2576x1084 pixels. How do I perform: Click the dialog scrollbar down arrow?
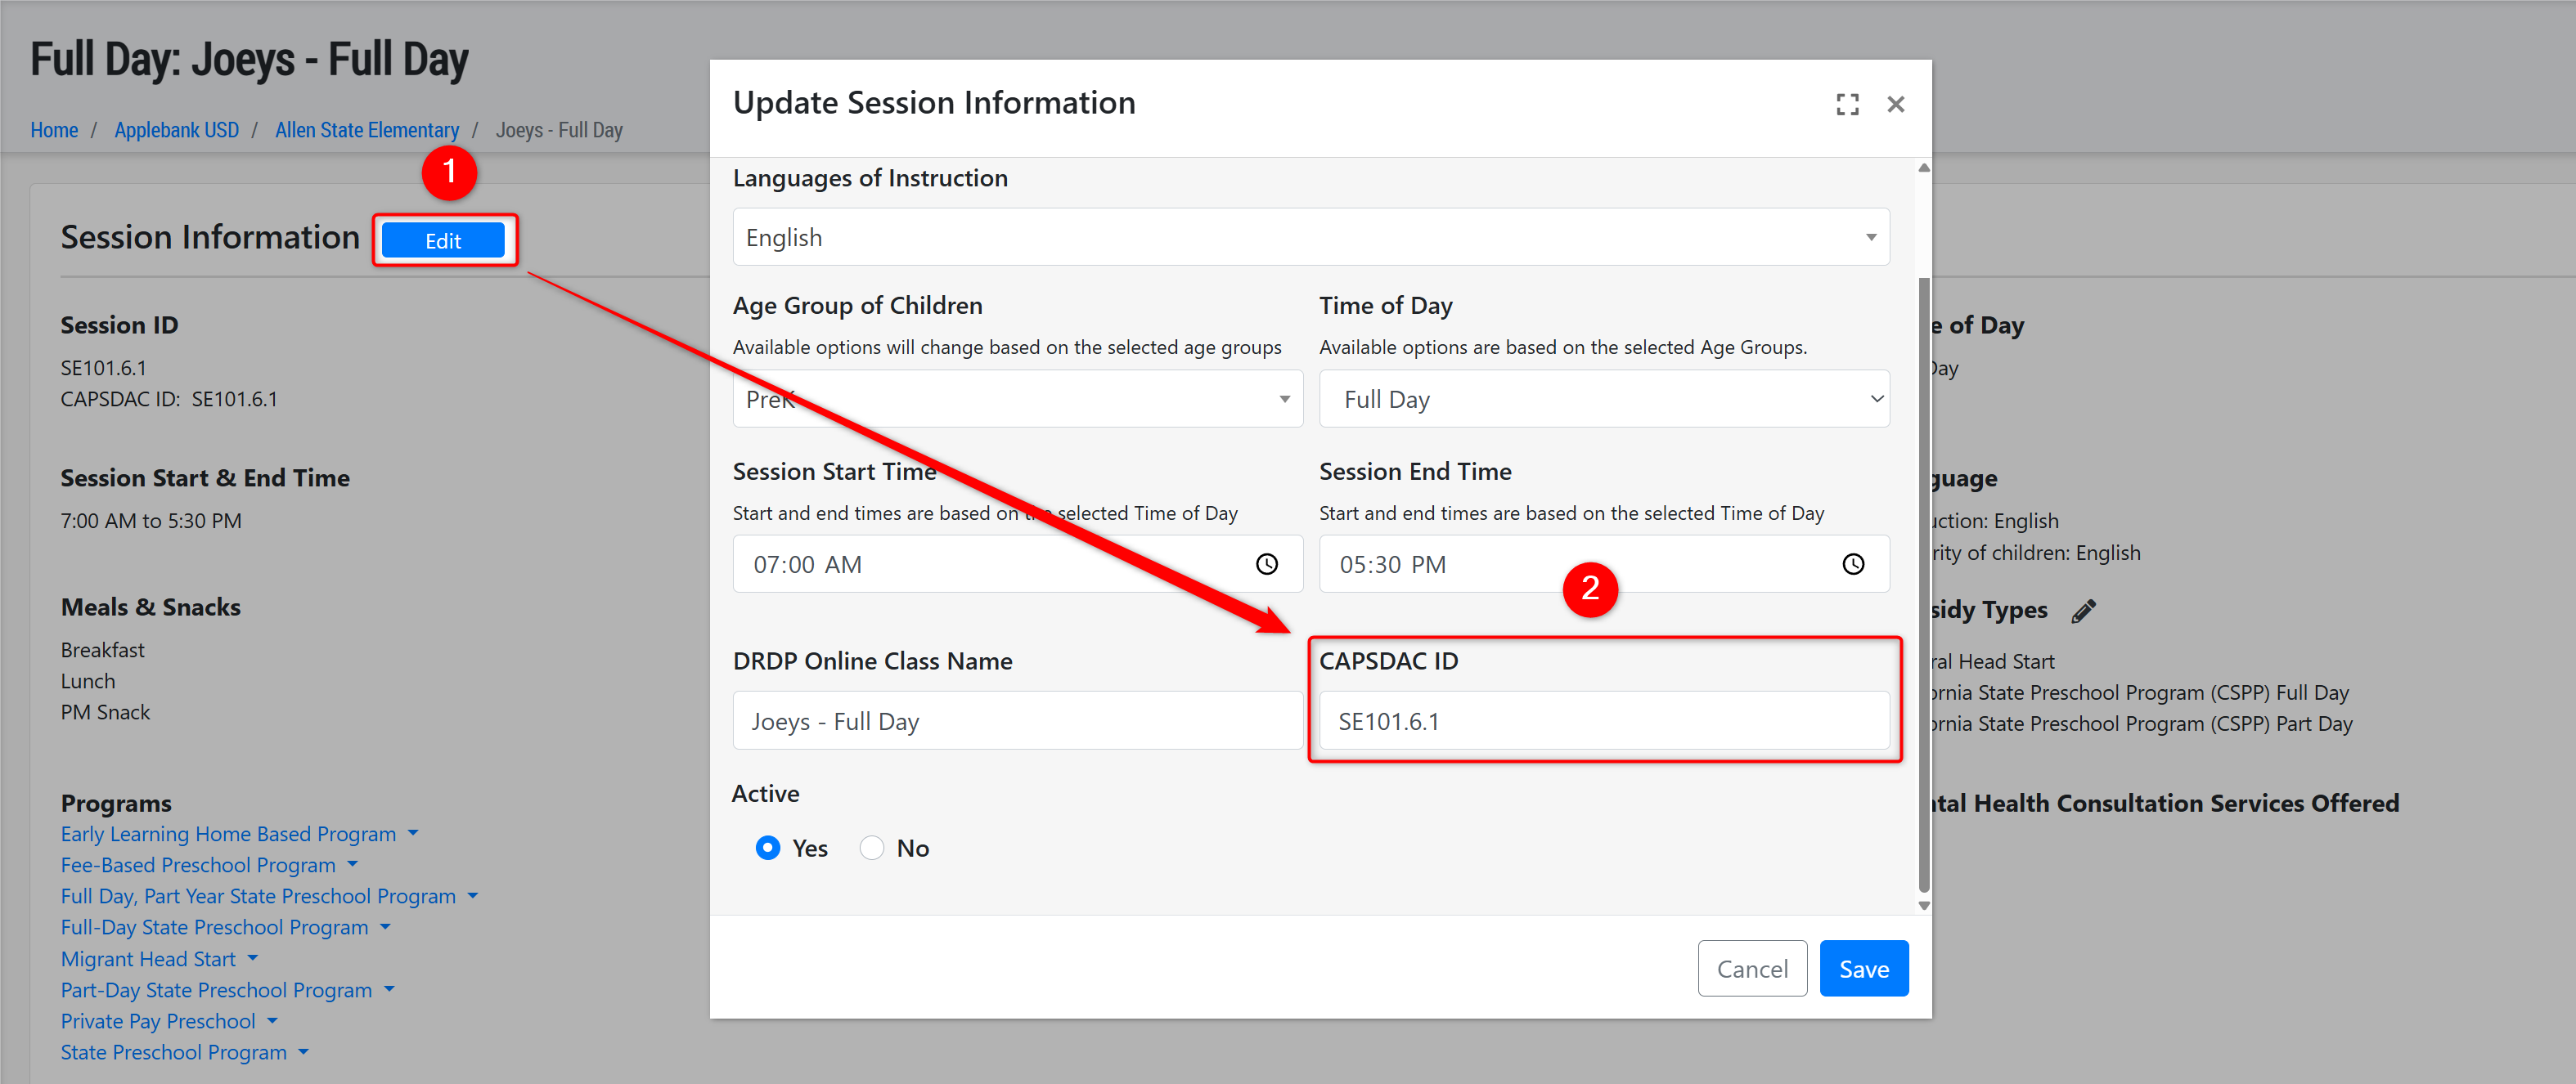tap(1923, 905)
